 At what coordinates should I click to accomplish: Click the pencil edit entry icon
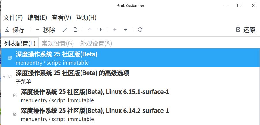[64, 30]
